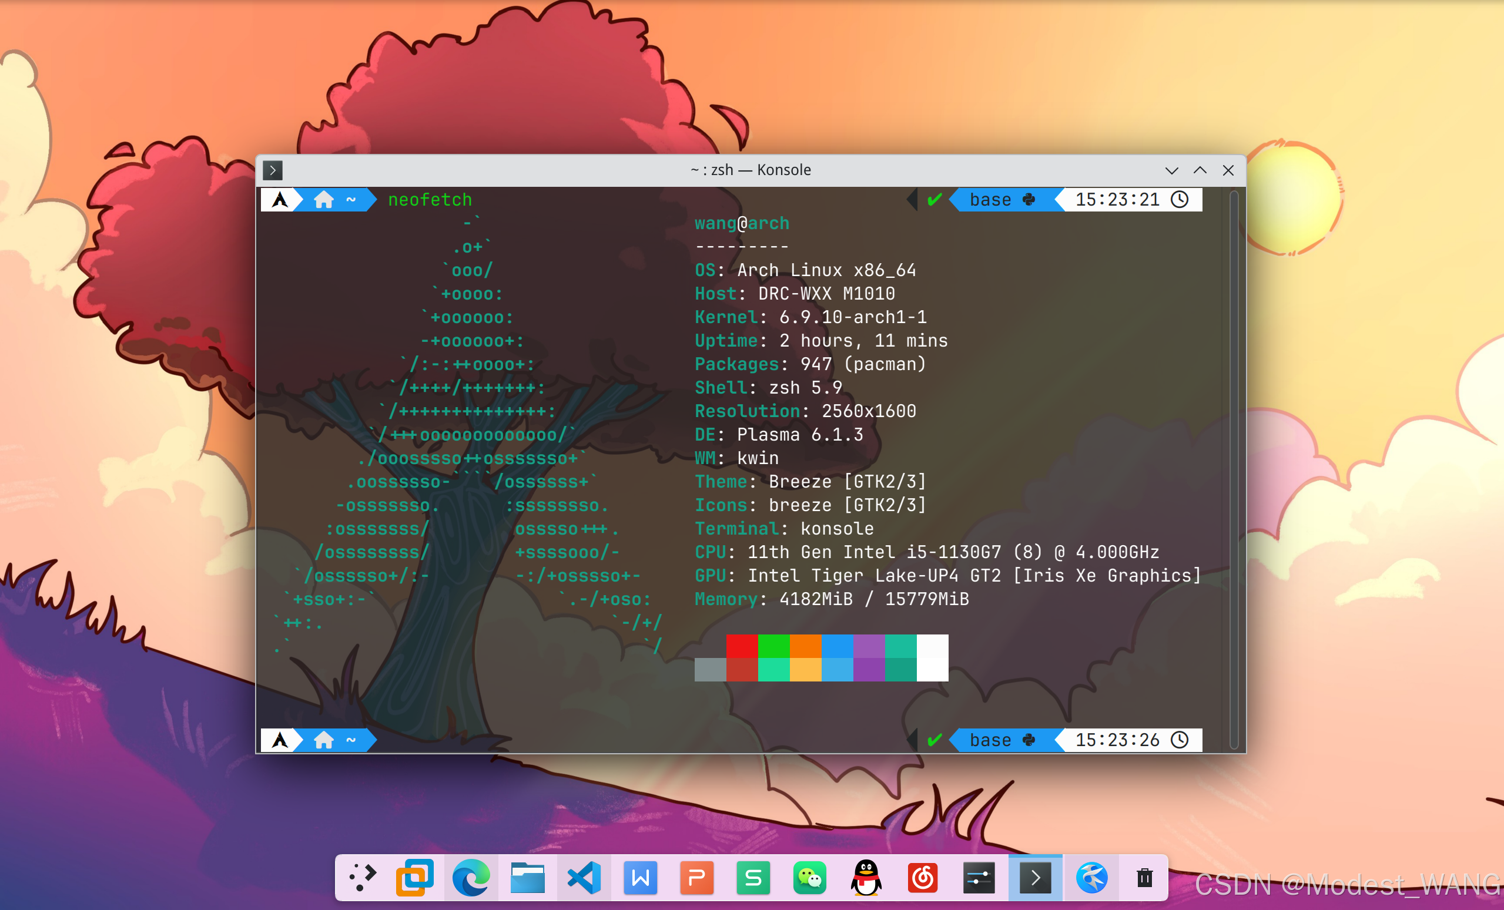Screen dimensions: 1504x910
Task: Open the KDE Plasma application launcher
Action: (363, 878)
